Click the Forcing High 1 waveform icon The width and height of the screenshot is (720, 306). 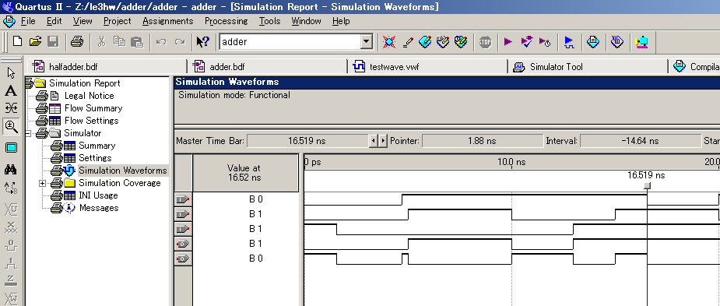click(x=11, y=263)
